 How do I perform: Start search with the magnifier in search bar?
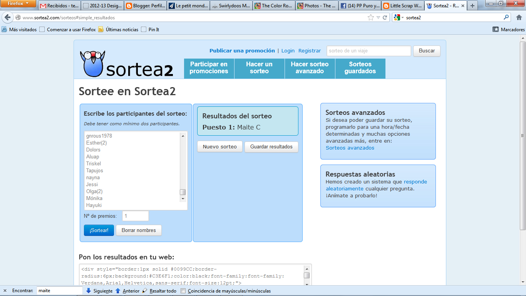click(x=506, y=17)
